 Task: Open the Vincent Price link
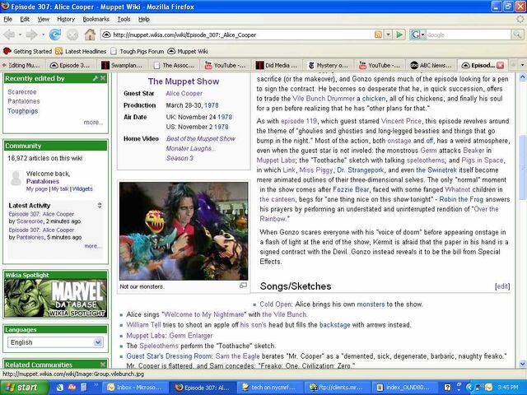401,121
